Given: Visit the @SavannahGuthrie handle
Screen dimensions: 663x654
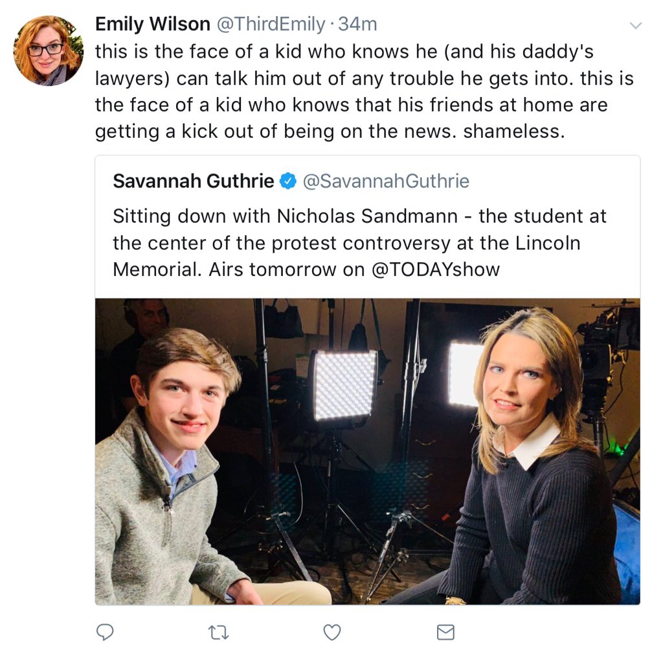Looking at the screenshot, I should click(x=386, y=182).
